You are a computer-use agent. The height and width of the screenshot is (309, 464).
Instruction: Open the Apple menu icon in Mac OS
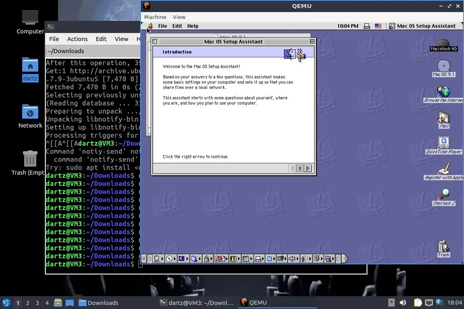click(150, 26)
